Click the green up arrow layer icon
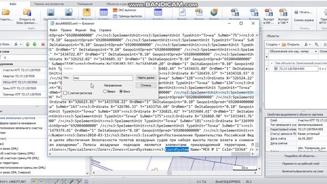The width and height of the screenshot is (327, 184). (28, 44)
